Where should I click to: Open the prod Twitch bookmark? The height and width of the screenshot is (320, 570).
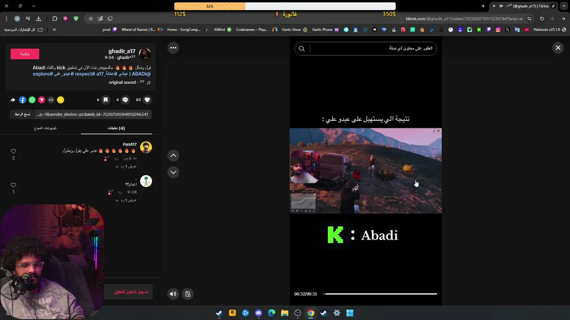(x=110, y=30)
